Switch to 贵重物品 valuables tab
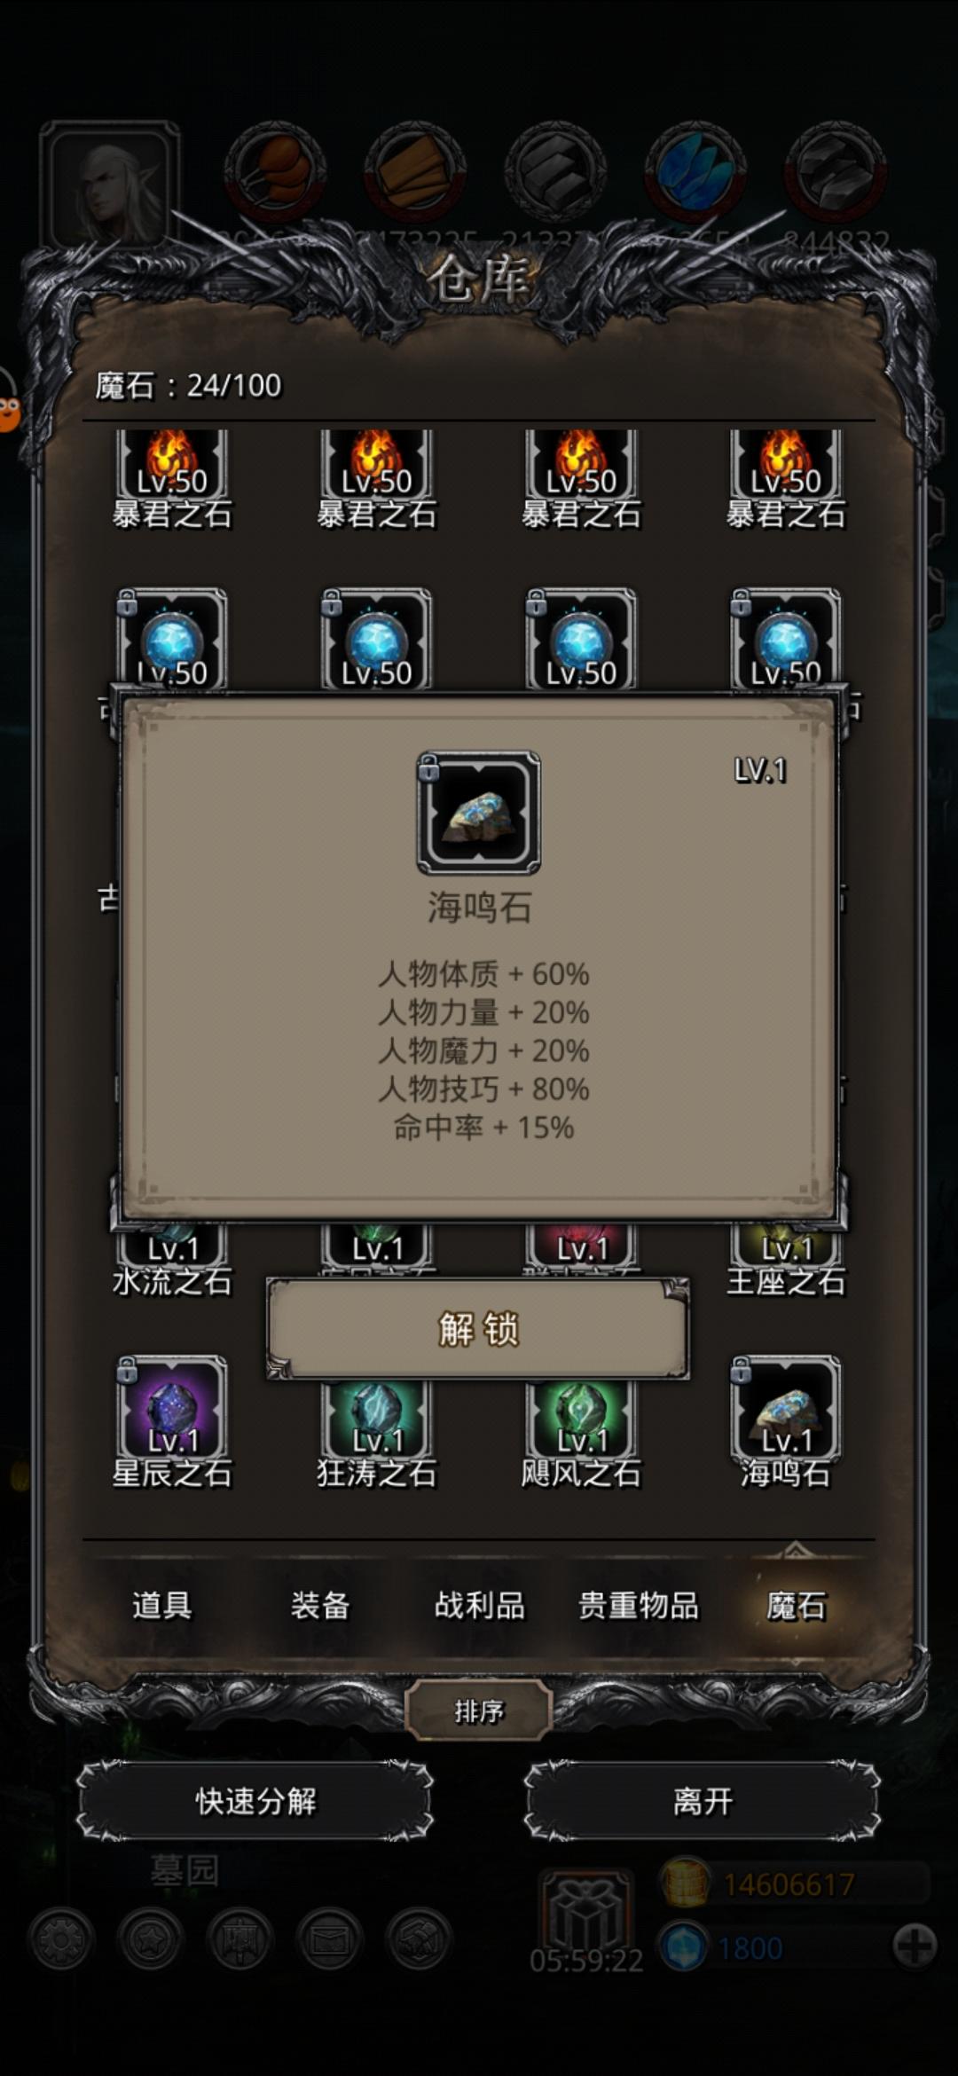This screenshot has height=2076, width=958. [x=638, y=1605]
